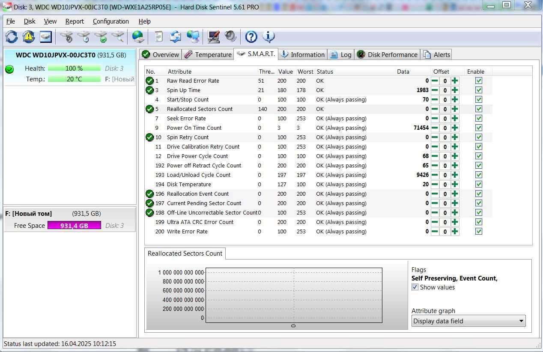The image size is (543, 352).
Task: Open the Help menu
Action: [144, 21]
